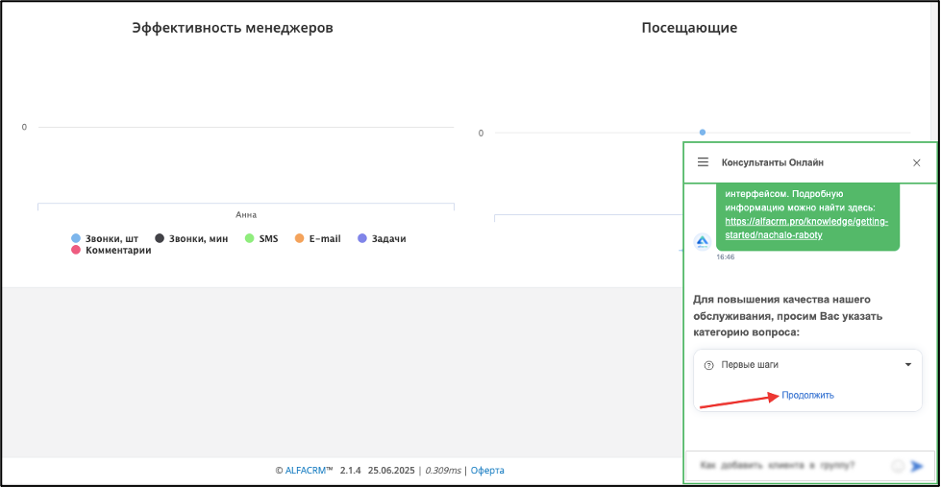Toggle SMS legend series
This screenshot has width=941, height=488.
coord(261,238)
